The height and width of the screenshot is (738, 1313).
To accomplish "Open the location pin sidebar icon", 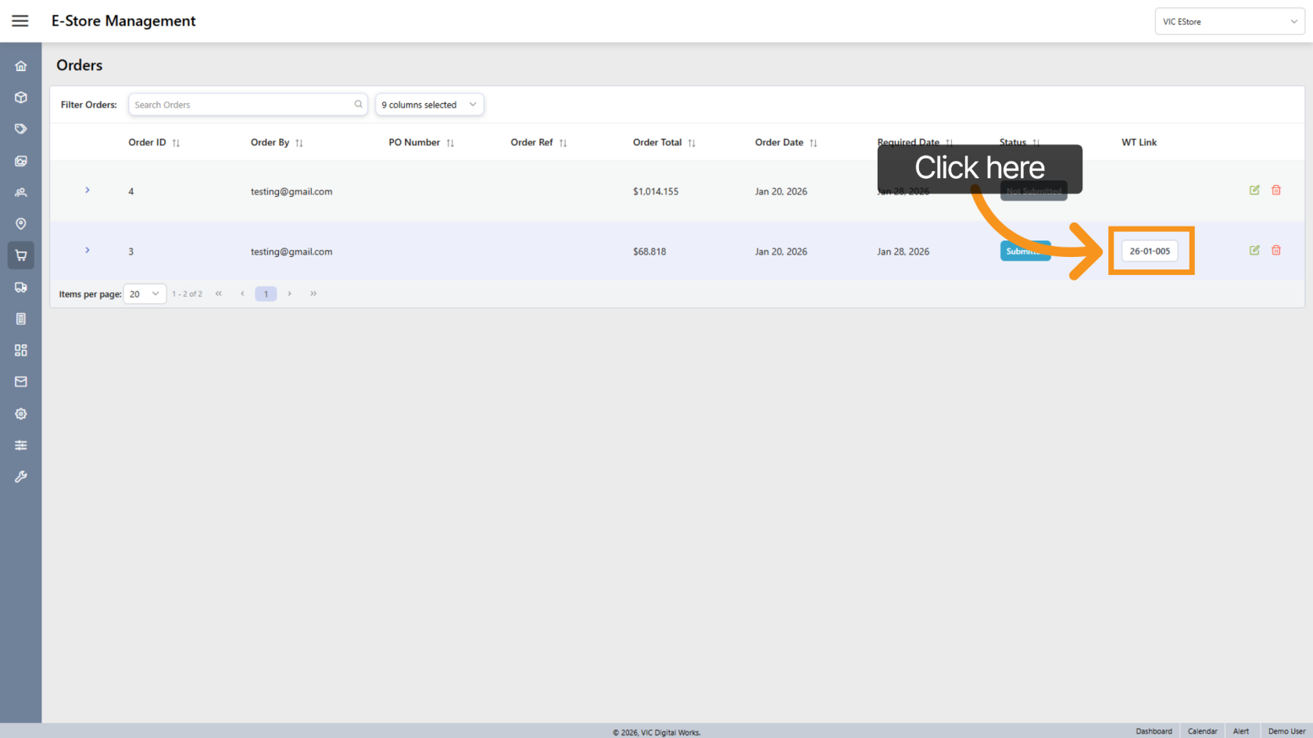I will (x=21, y=224).
